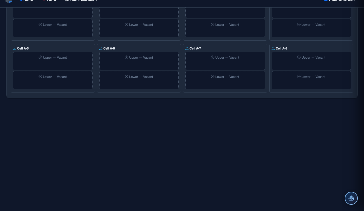Assign the Lower vacant bunk in Cell A-8
The height and width of the screenshot is (211, 364).
311,80
